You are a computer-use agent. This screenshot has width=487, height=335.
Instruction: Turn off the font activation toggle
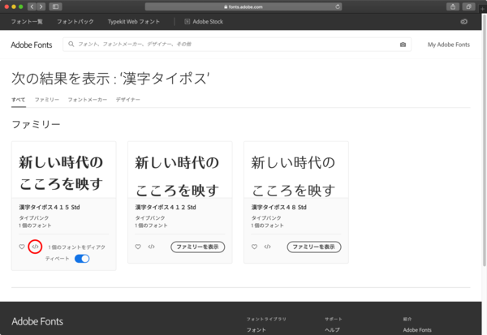(x=82, y=258)
